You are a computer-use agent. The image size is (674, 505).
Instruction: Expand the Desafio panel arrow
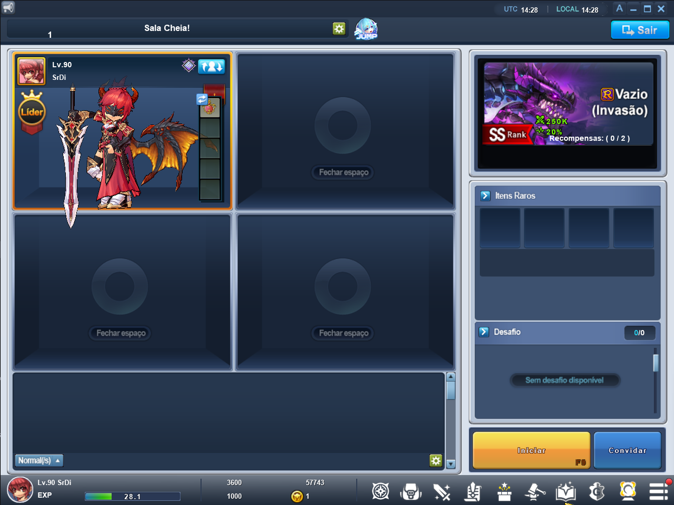point(484,332)
